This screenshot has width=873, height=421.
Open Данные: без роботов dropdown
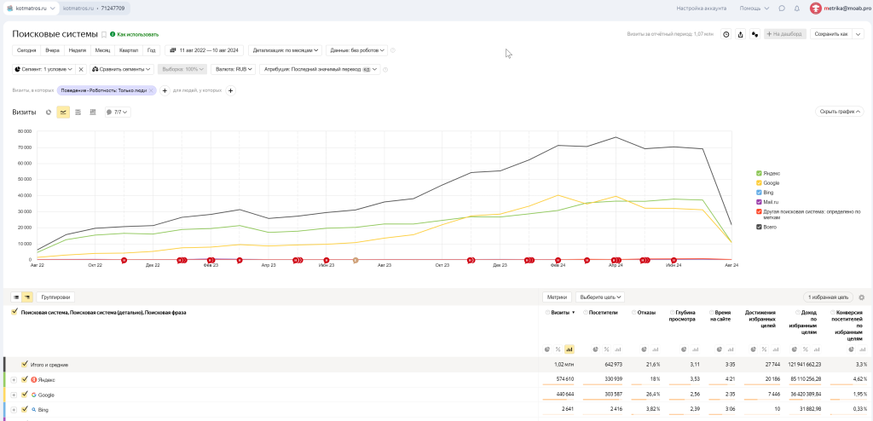pos(356,50)
